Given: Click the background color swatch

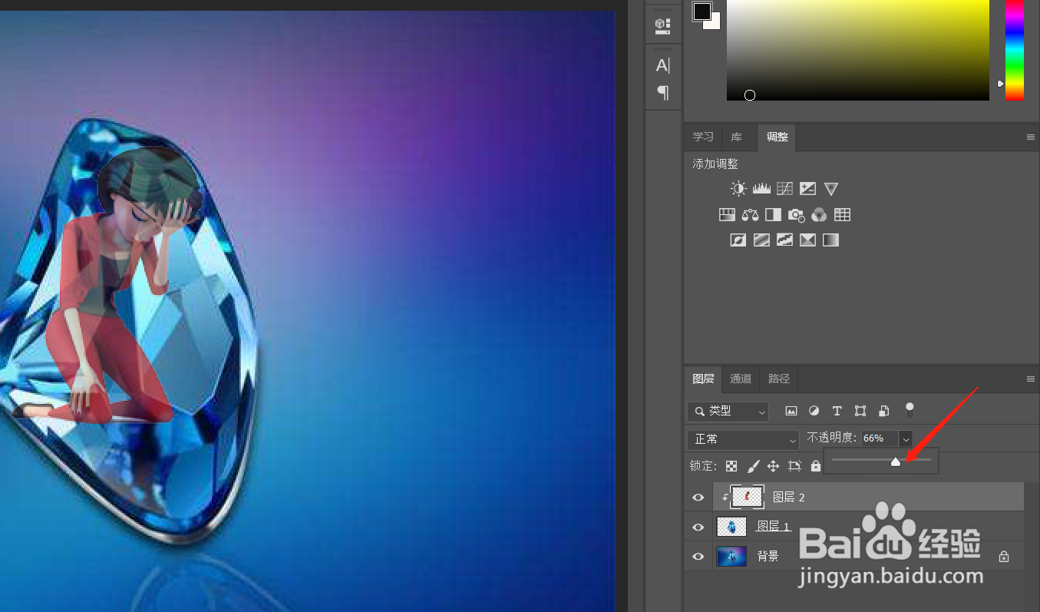Looking at the screenshot, I should pyautogui.click(x=715, y=23).
